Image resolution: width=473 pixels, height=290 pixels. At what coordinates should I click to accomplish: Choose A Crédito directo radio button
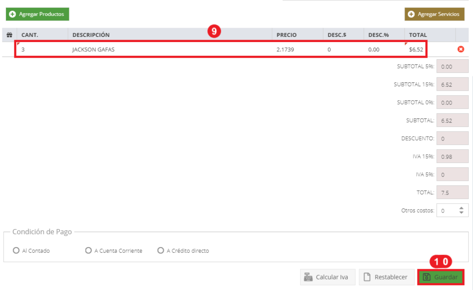(x=160, y=250)
